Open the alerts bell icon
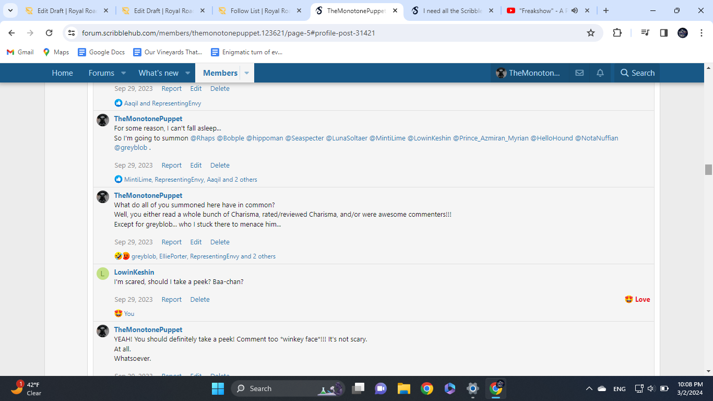The image size is (713, 401). tap(600, 73)
